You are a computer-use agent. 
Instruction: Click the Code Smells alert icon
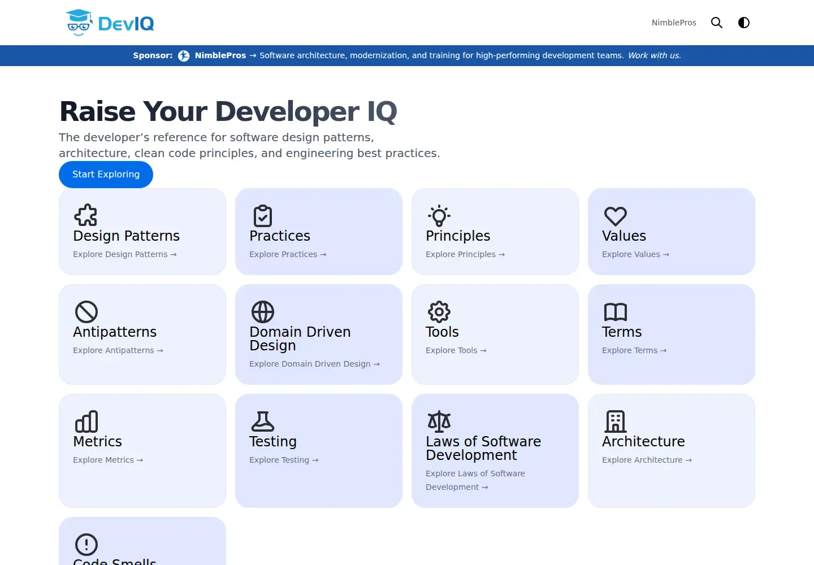pos(86,544)
